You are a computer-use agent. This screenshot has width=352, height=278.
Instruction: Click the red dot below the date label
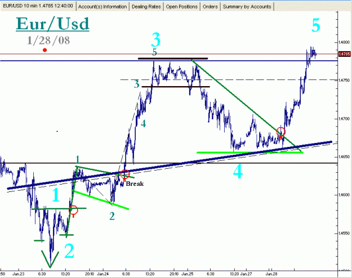coord(44,50)
